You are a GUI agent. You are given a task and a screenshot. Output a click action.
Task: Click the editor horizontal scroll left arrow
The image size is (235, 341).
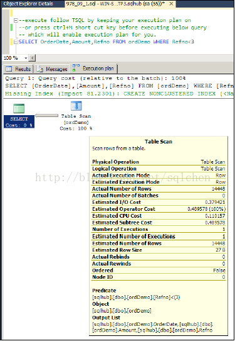point(32,58)
